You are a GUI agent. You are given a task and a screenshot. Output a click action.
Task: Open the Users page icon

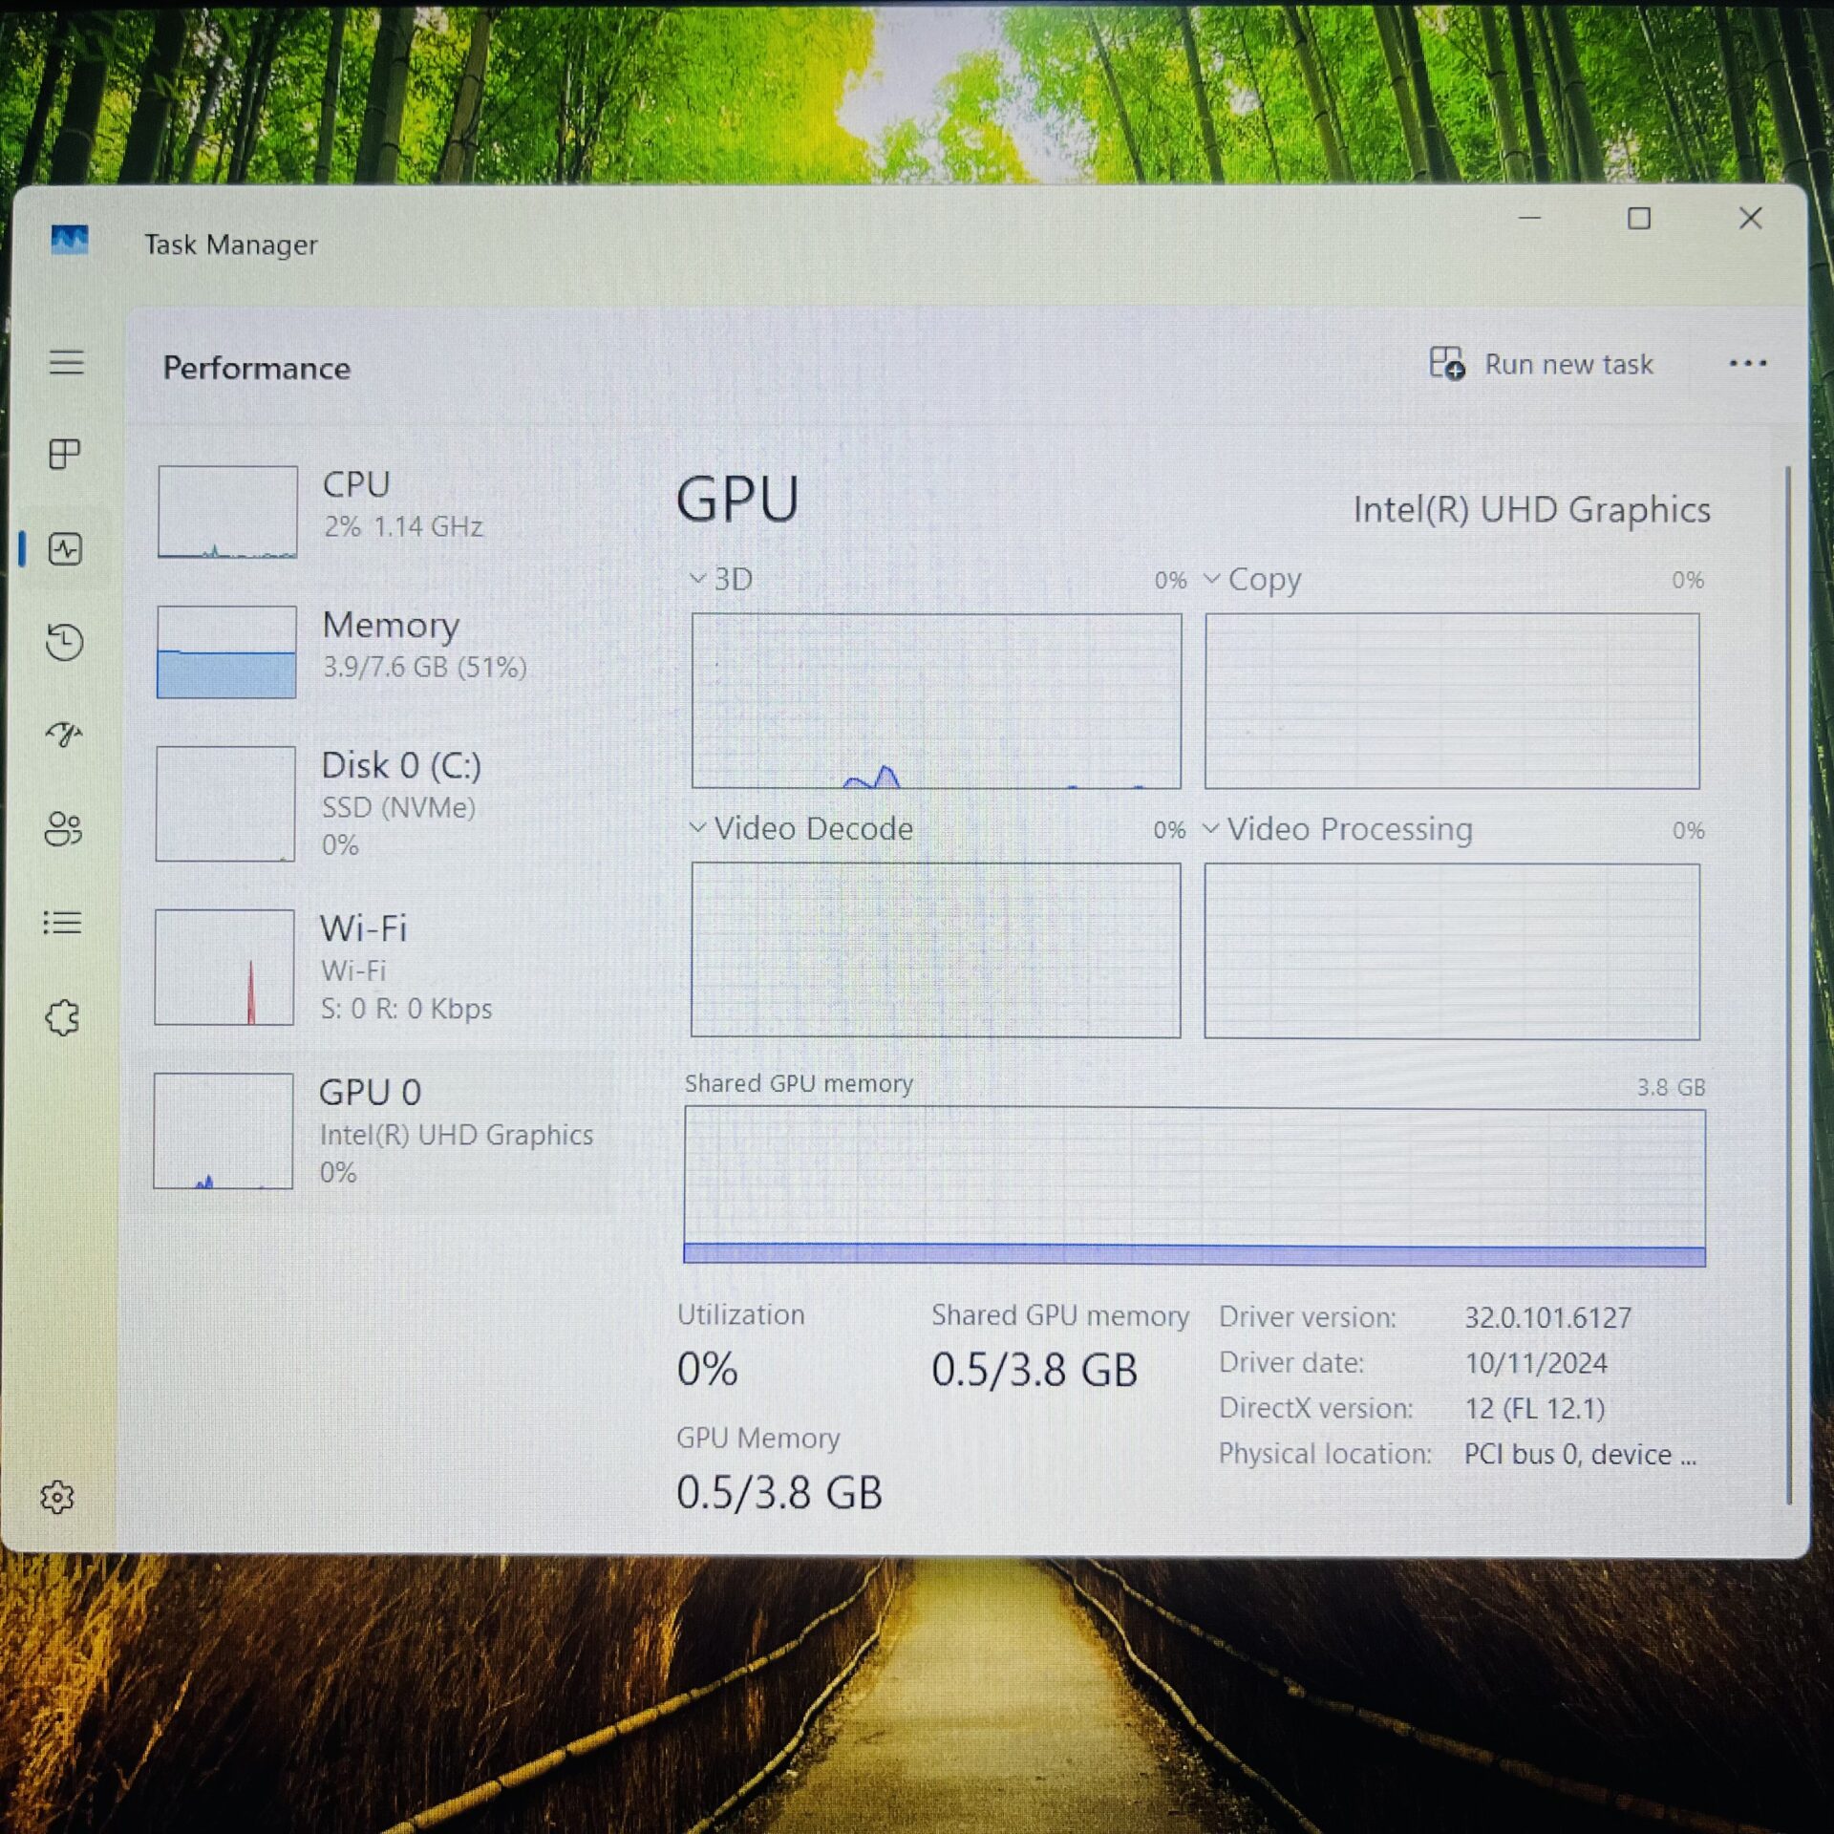point(63,828)
